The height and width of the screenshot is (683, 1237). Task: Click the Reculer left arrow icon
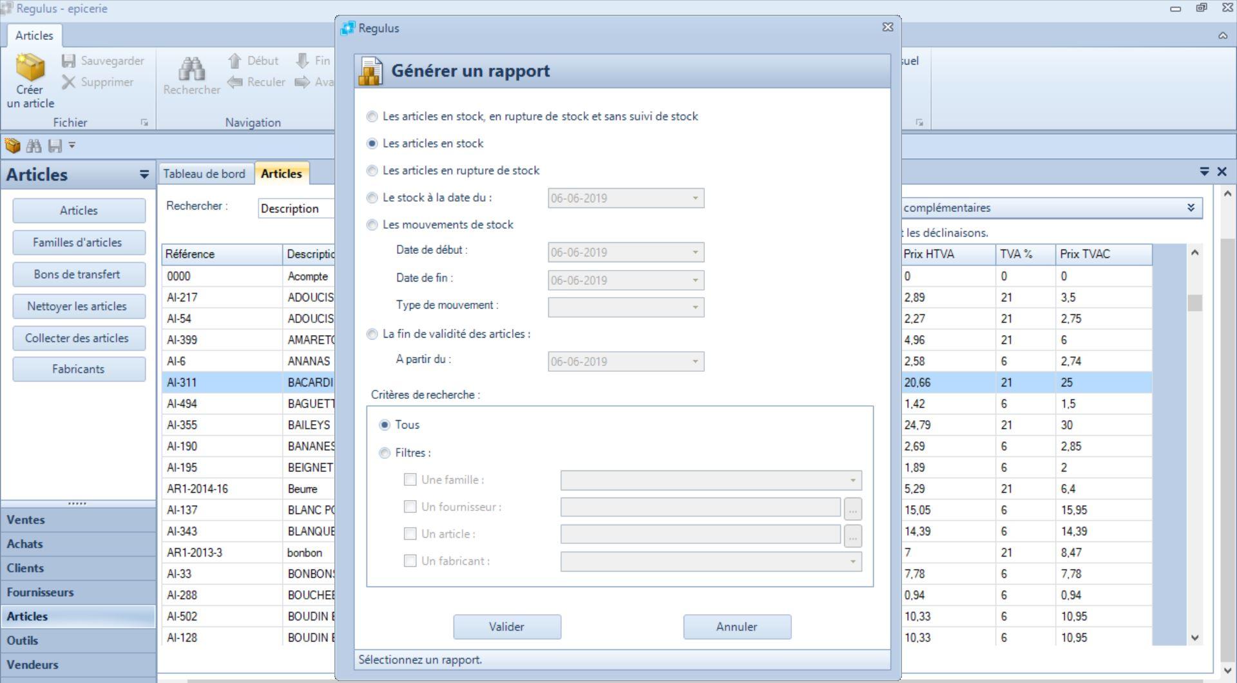tap(235, 82)
